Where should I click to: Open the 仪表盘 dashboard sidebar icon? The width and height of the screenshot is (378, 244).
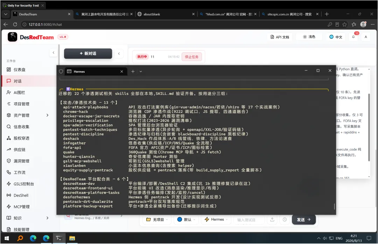(9, 69)
